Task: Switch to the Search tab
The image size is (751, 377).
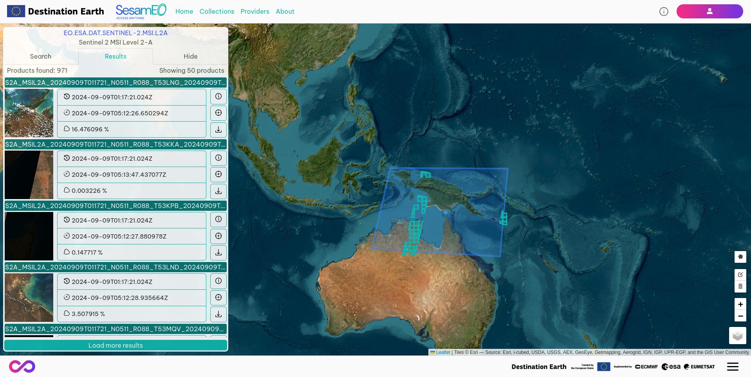Action: click(41, 56)
